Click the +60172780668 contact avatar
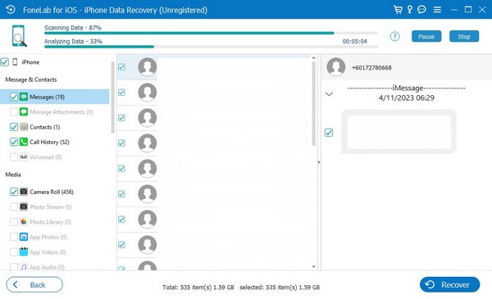 336,67
